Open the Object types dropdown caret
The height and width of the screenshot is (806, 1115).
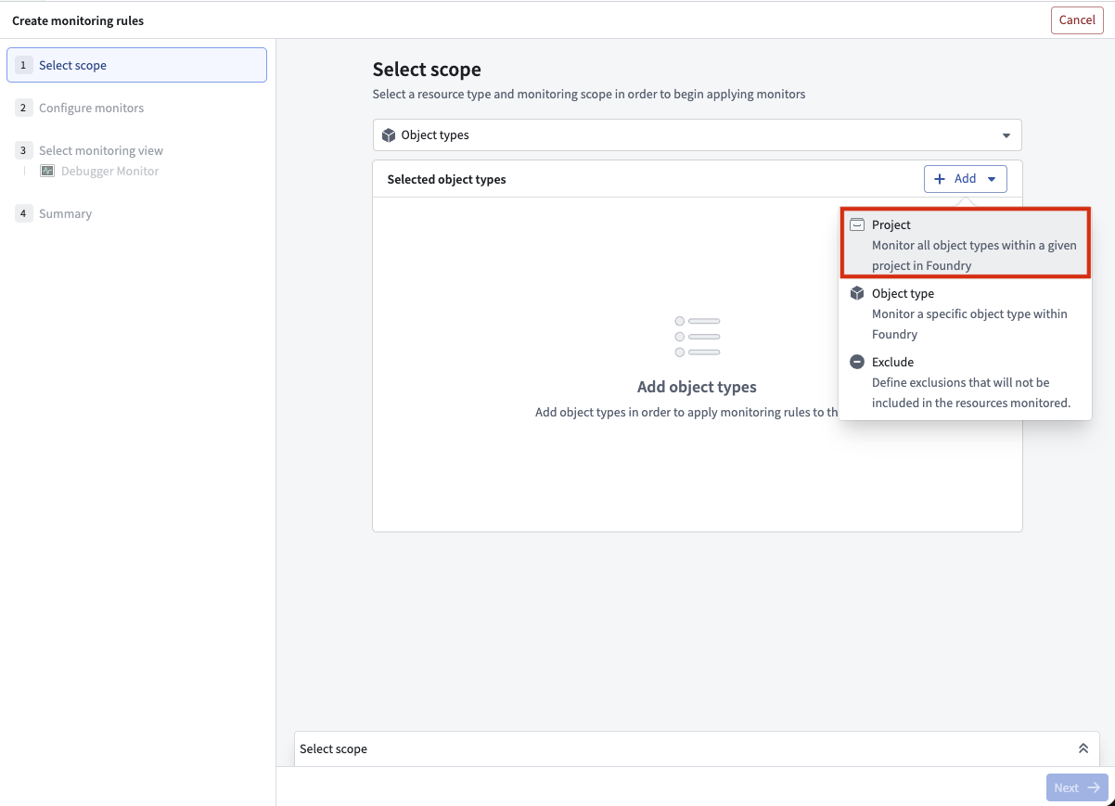click(1006, 134)
